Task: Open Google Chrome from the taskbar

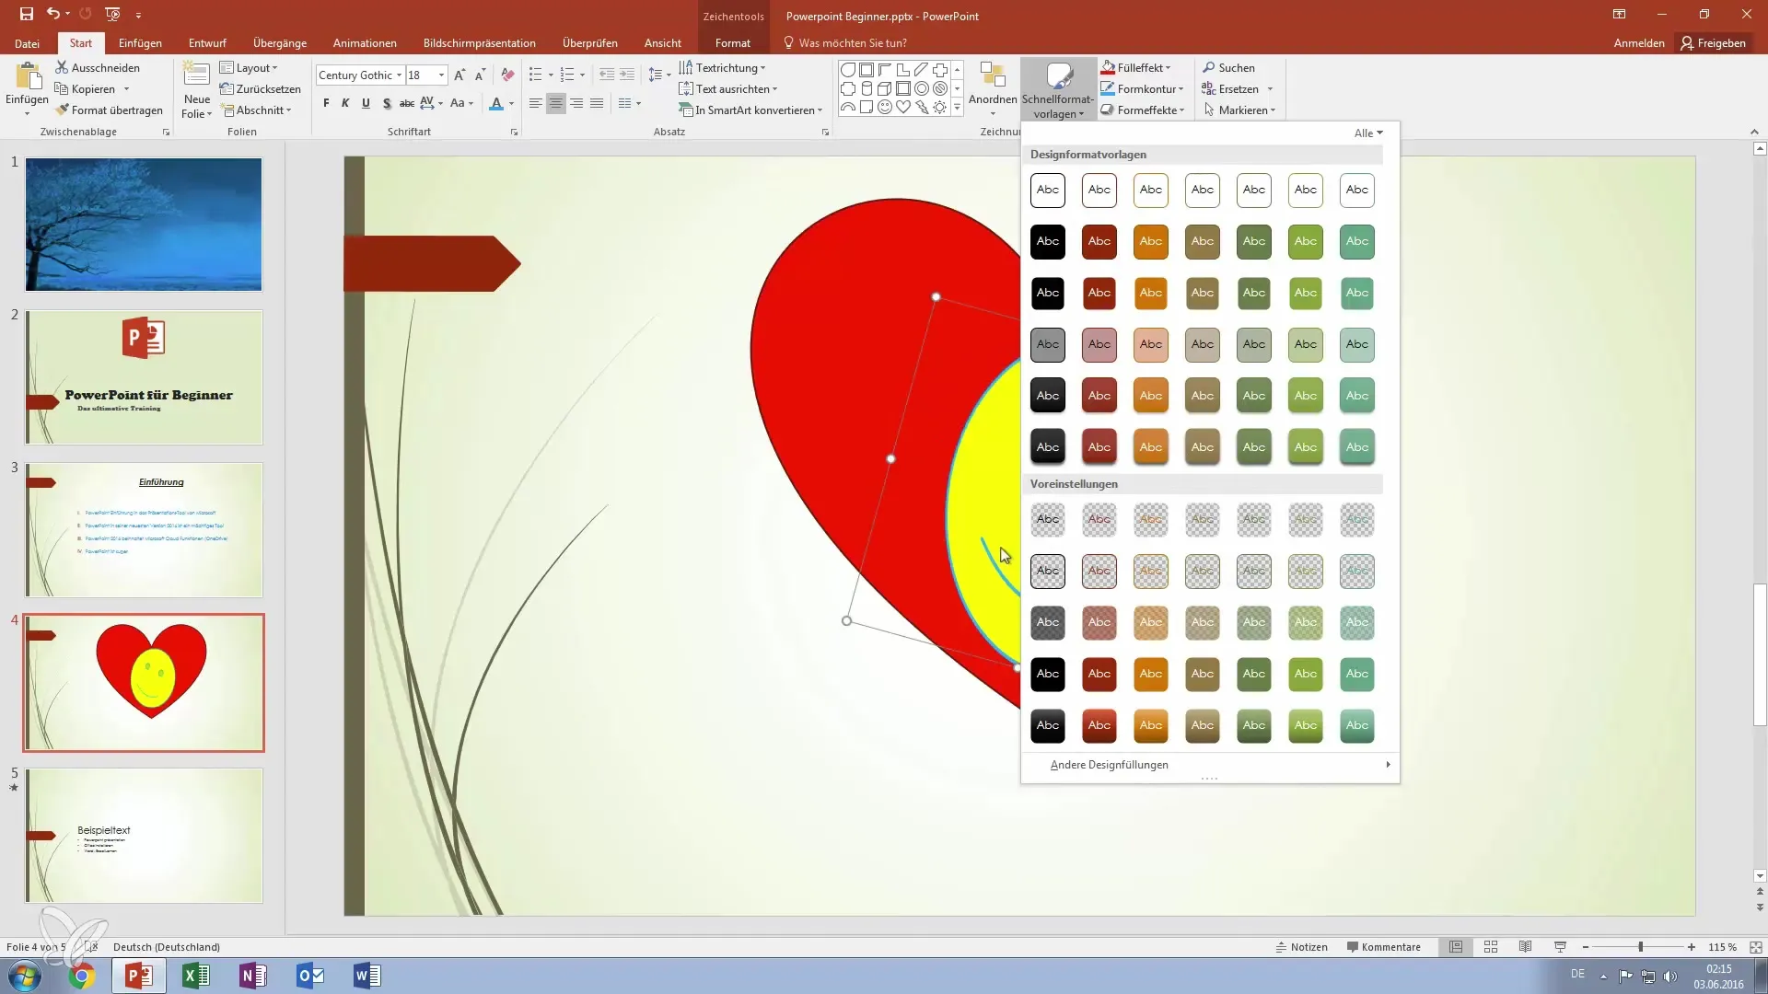Action: [81, 976]
